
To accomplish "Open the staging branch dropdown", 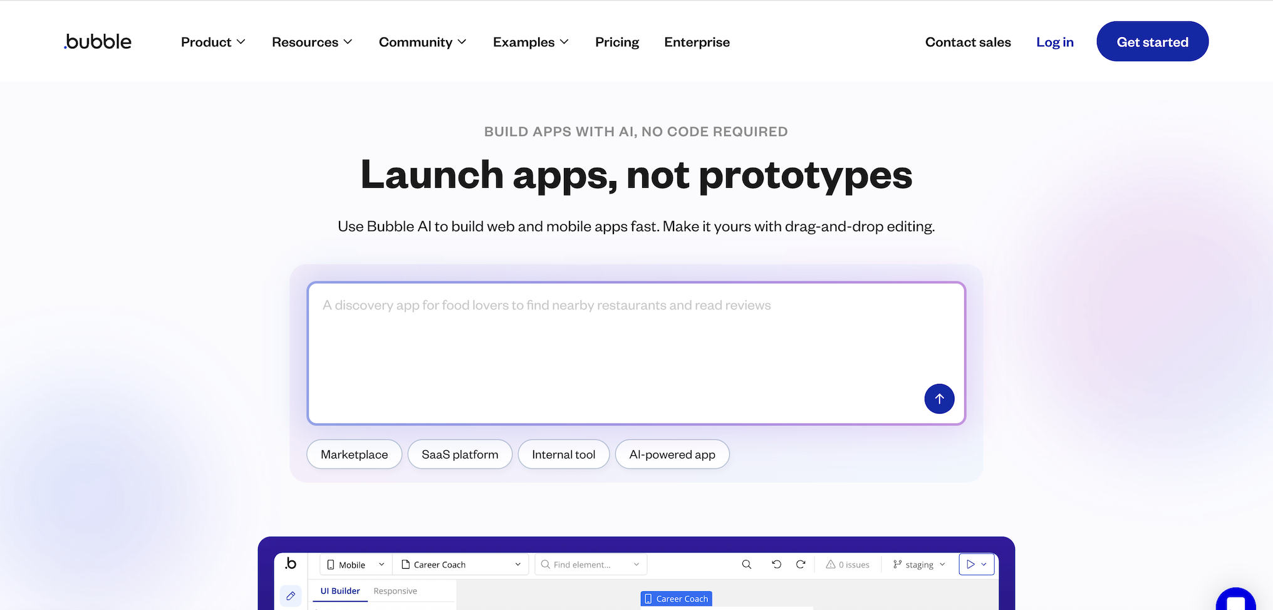I will (919, 564).
